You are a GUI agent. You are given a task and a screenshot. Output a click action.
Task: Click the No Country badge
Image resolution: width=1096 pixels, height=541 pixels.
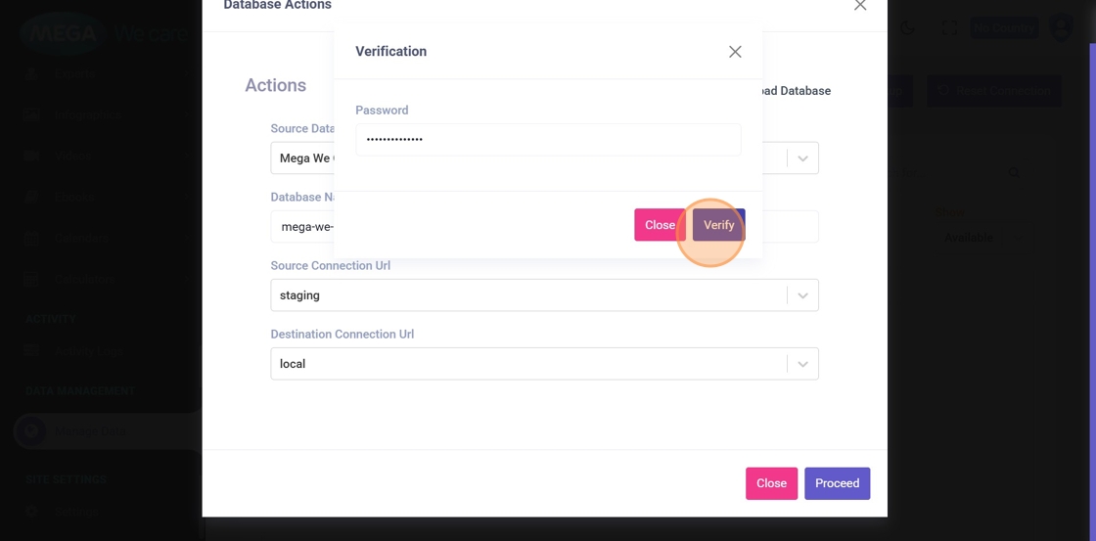pyautogui.click(x=1004, y=28)
